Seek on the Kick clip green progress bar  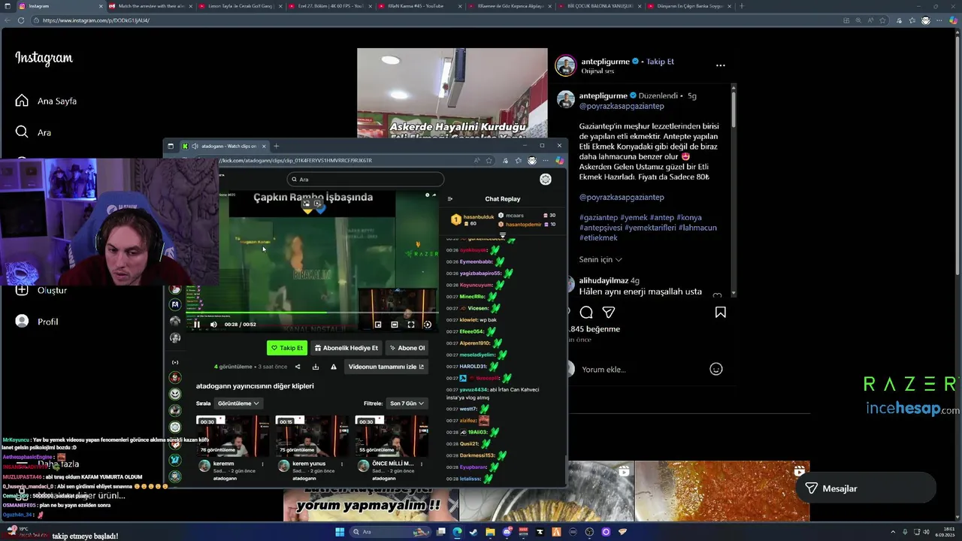coord(310,313)
